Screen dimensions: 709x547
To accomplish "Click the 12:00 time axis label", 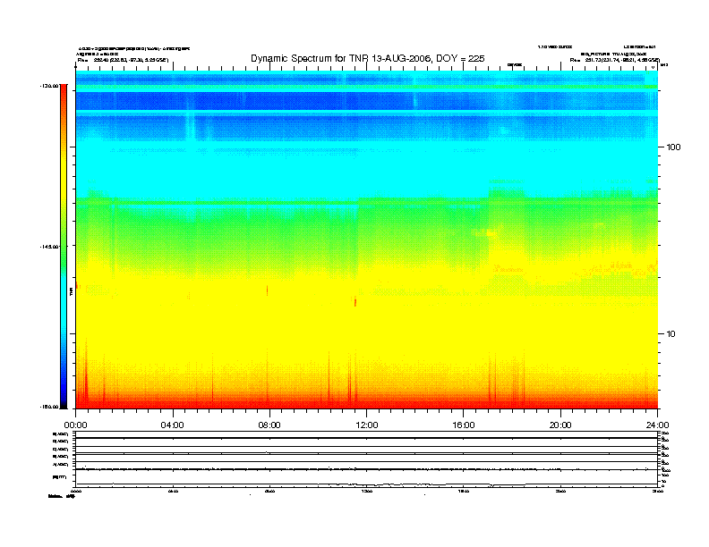I will pyautogui.click(x=367, y=425).
